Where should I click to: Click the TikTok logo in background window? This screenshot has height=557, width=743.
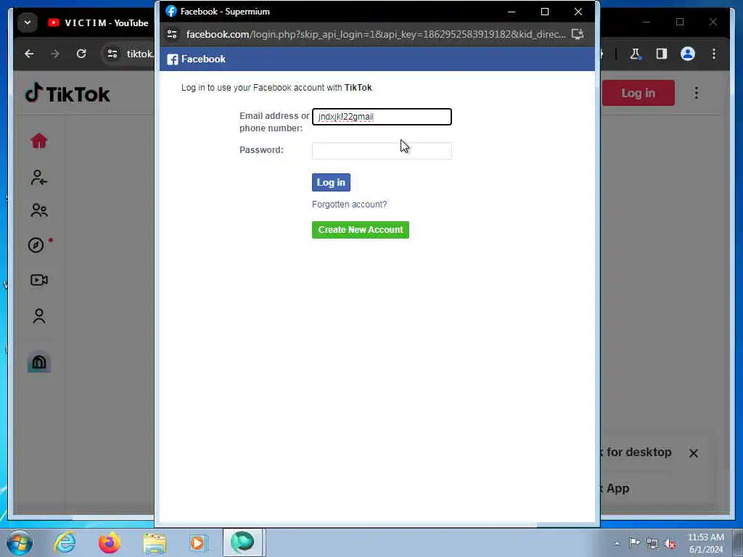[x=67, y=94]
